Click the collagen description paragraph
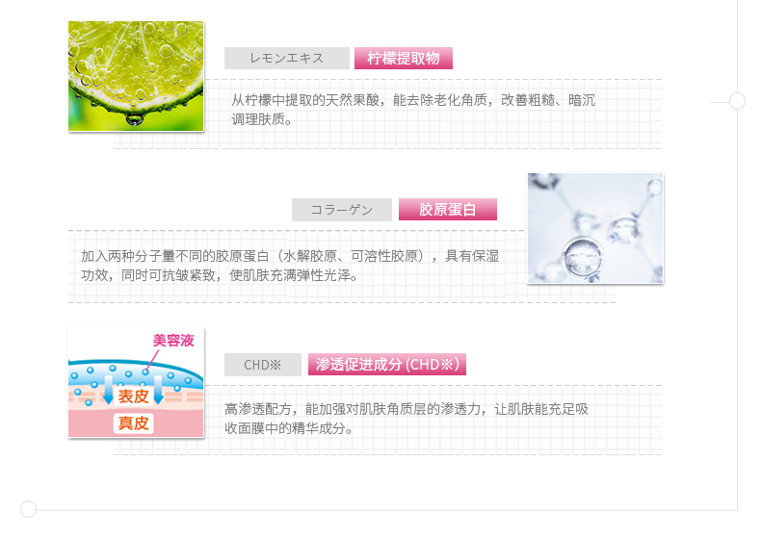Image resolution: width=761 pixels, height=538 pixels. coord(290,266)
